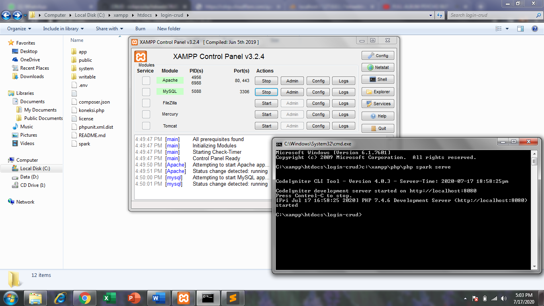
Task: Open Google Chrome from taskbar
Action: [84, 298]
